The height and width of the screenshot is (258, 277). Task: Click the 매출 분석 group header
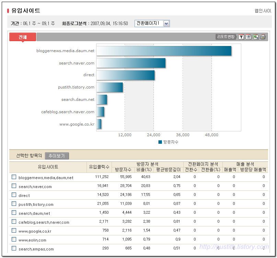(245, 164)
